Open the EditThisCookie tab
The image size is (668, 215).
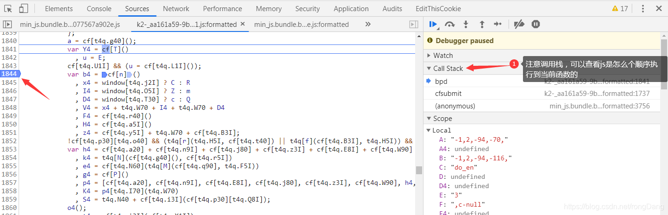point(438,8)
